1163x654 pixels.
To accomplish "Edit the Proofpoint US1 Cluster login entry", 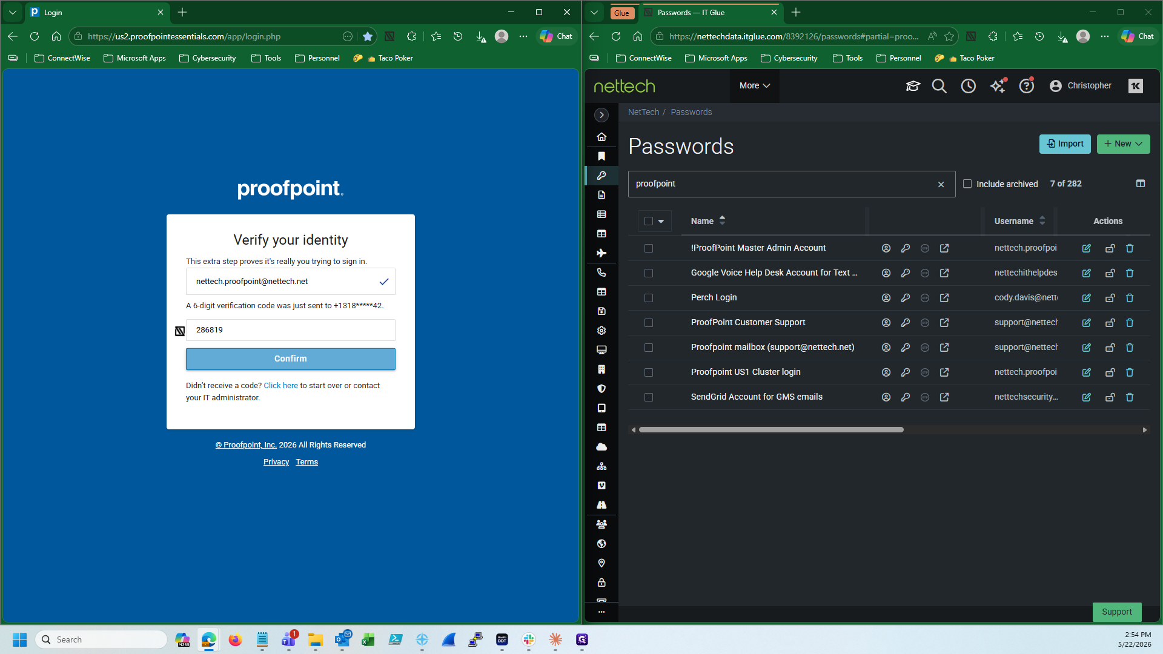I will (x=1087, y=372).
